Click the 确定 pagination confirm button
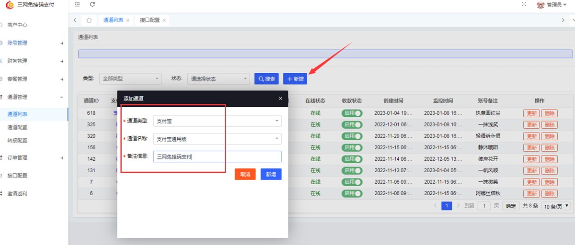 tap(511, 206)
